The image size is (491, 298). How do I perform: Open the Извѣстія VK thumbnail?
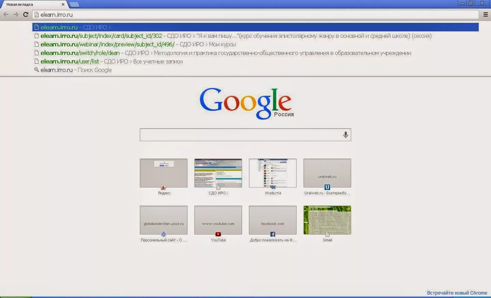273,173
